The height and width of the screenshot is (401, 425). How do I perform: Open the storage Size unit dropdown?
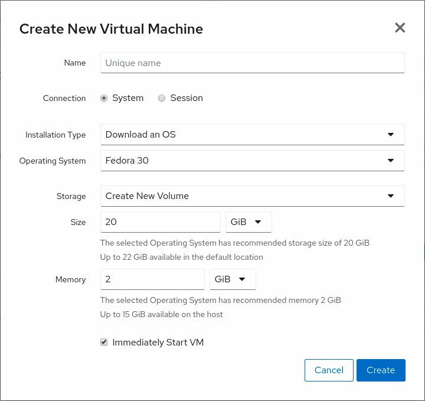point(249,223)
